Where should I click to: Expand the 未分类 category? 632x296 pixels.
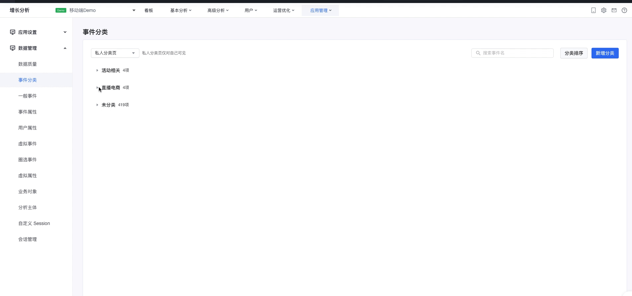[x=97, y=105]
